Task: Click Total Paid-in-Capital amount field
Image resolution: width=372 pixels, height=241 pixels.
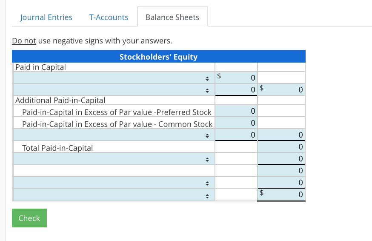Action: pos(281,147)
